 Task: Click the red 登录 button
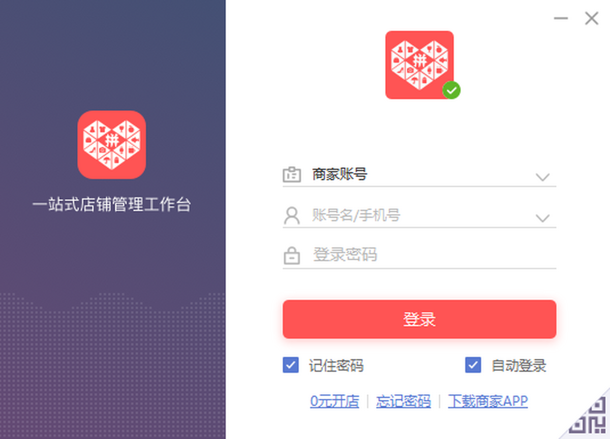click(x=419, y=319)
